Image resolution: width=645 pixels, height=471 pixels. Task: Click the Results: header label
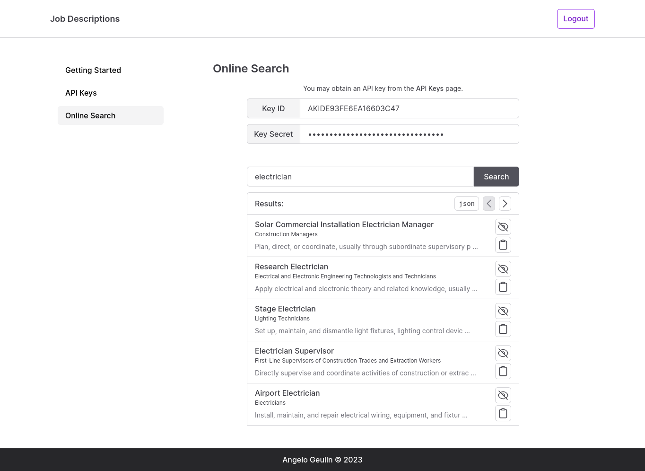269,204
